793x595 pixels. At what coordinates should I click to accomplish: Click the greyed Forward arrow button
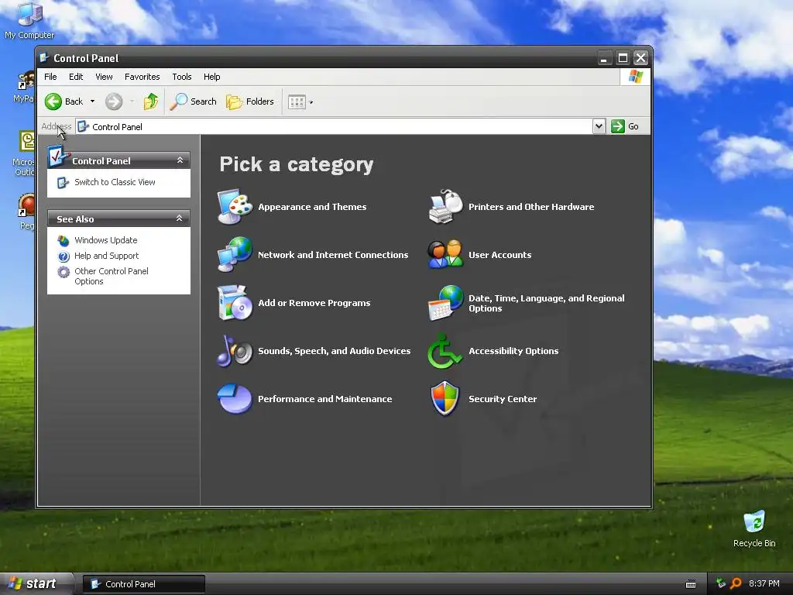[x=114, y=101]
